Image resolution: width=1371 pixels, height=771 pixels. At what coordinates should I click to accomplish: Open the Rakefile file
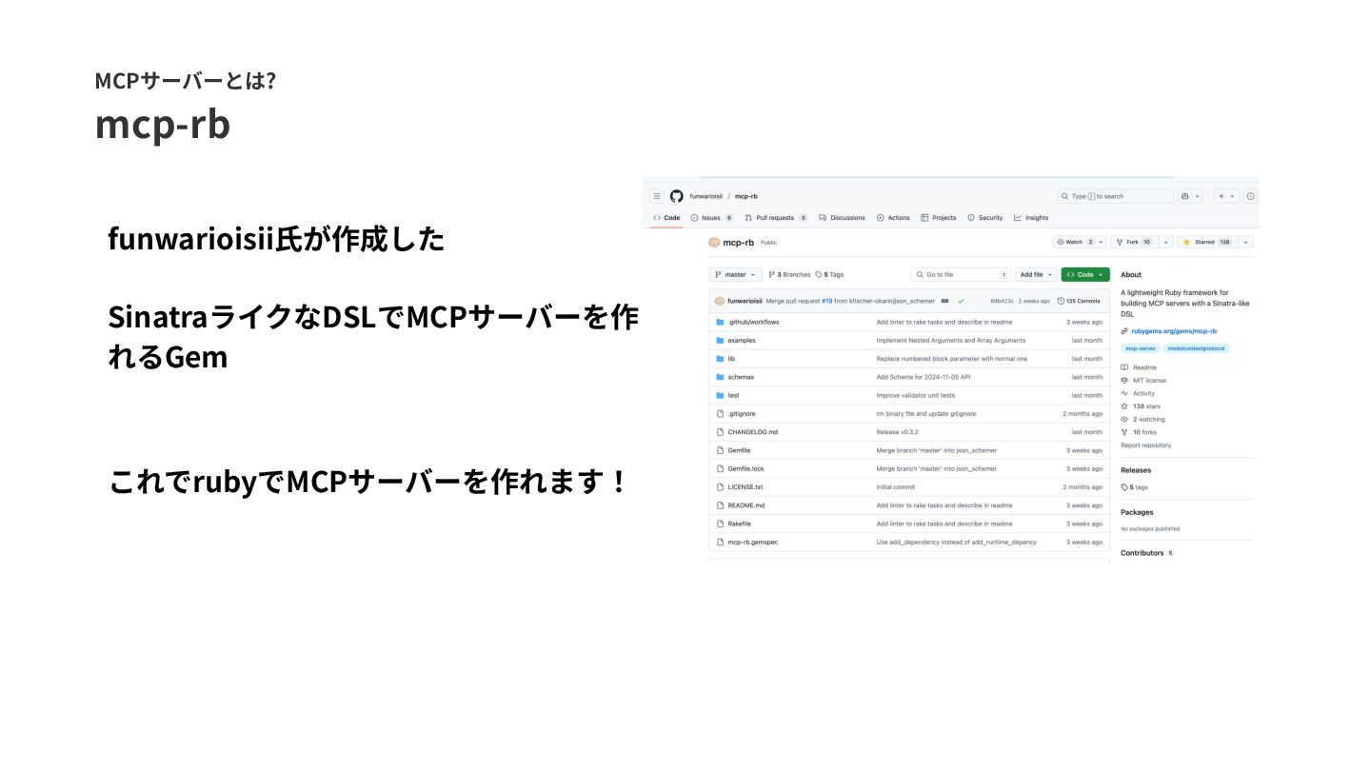point(740,524)
